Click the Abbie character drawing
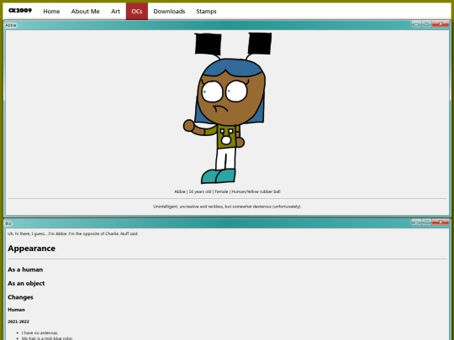The image size is (454, 340). pyautogui.click(x=227, y=108)
